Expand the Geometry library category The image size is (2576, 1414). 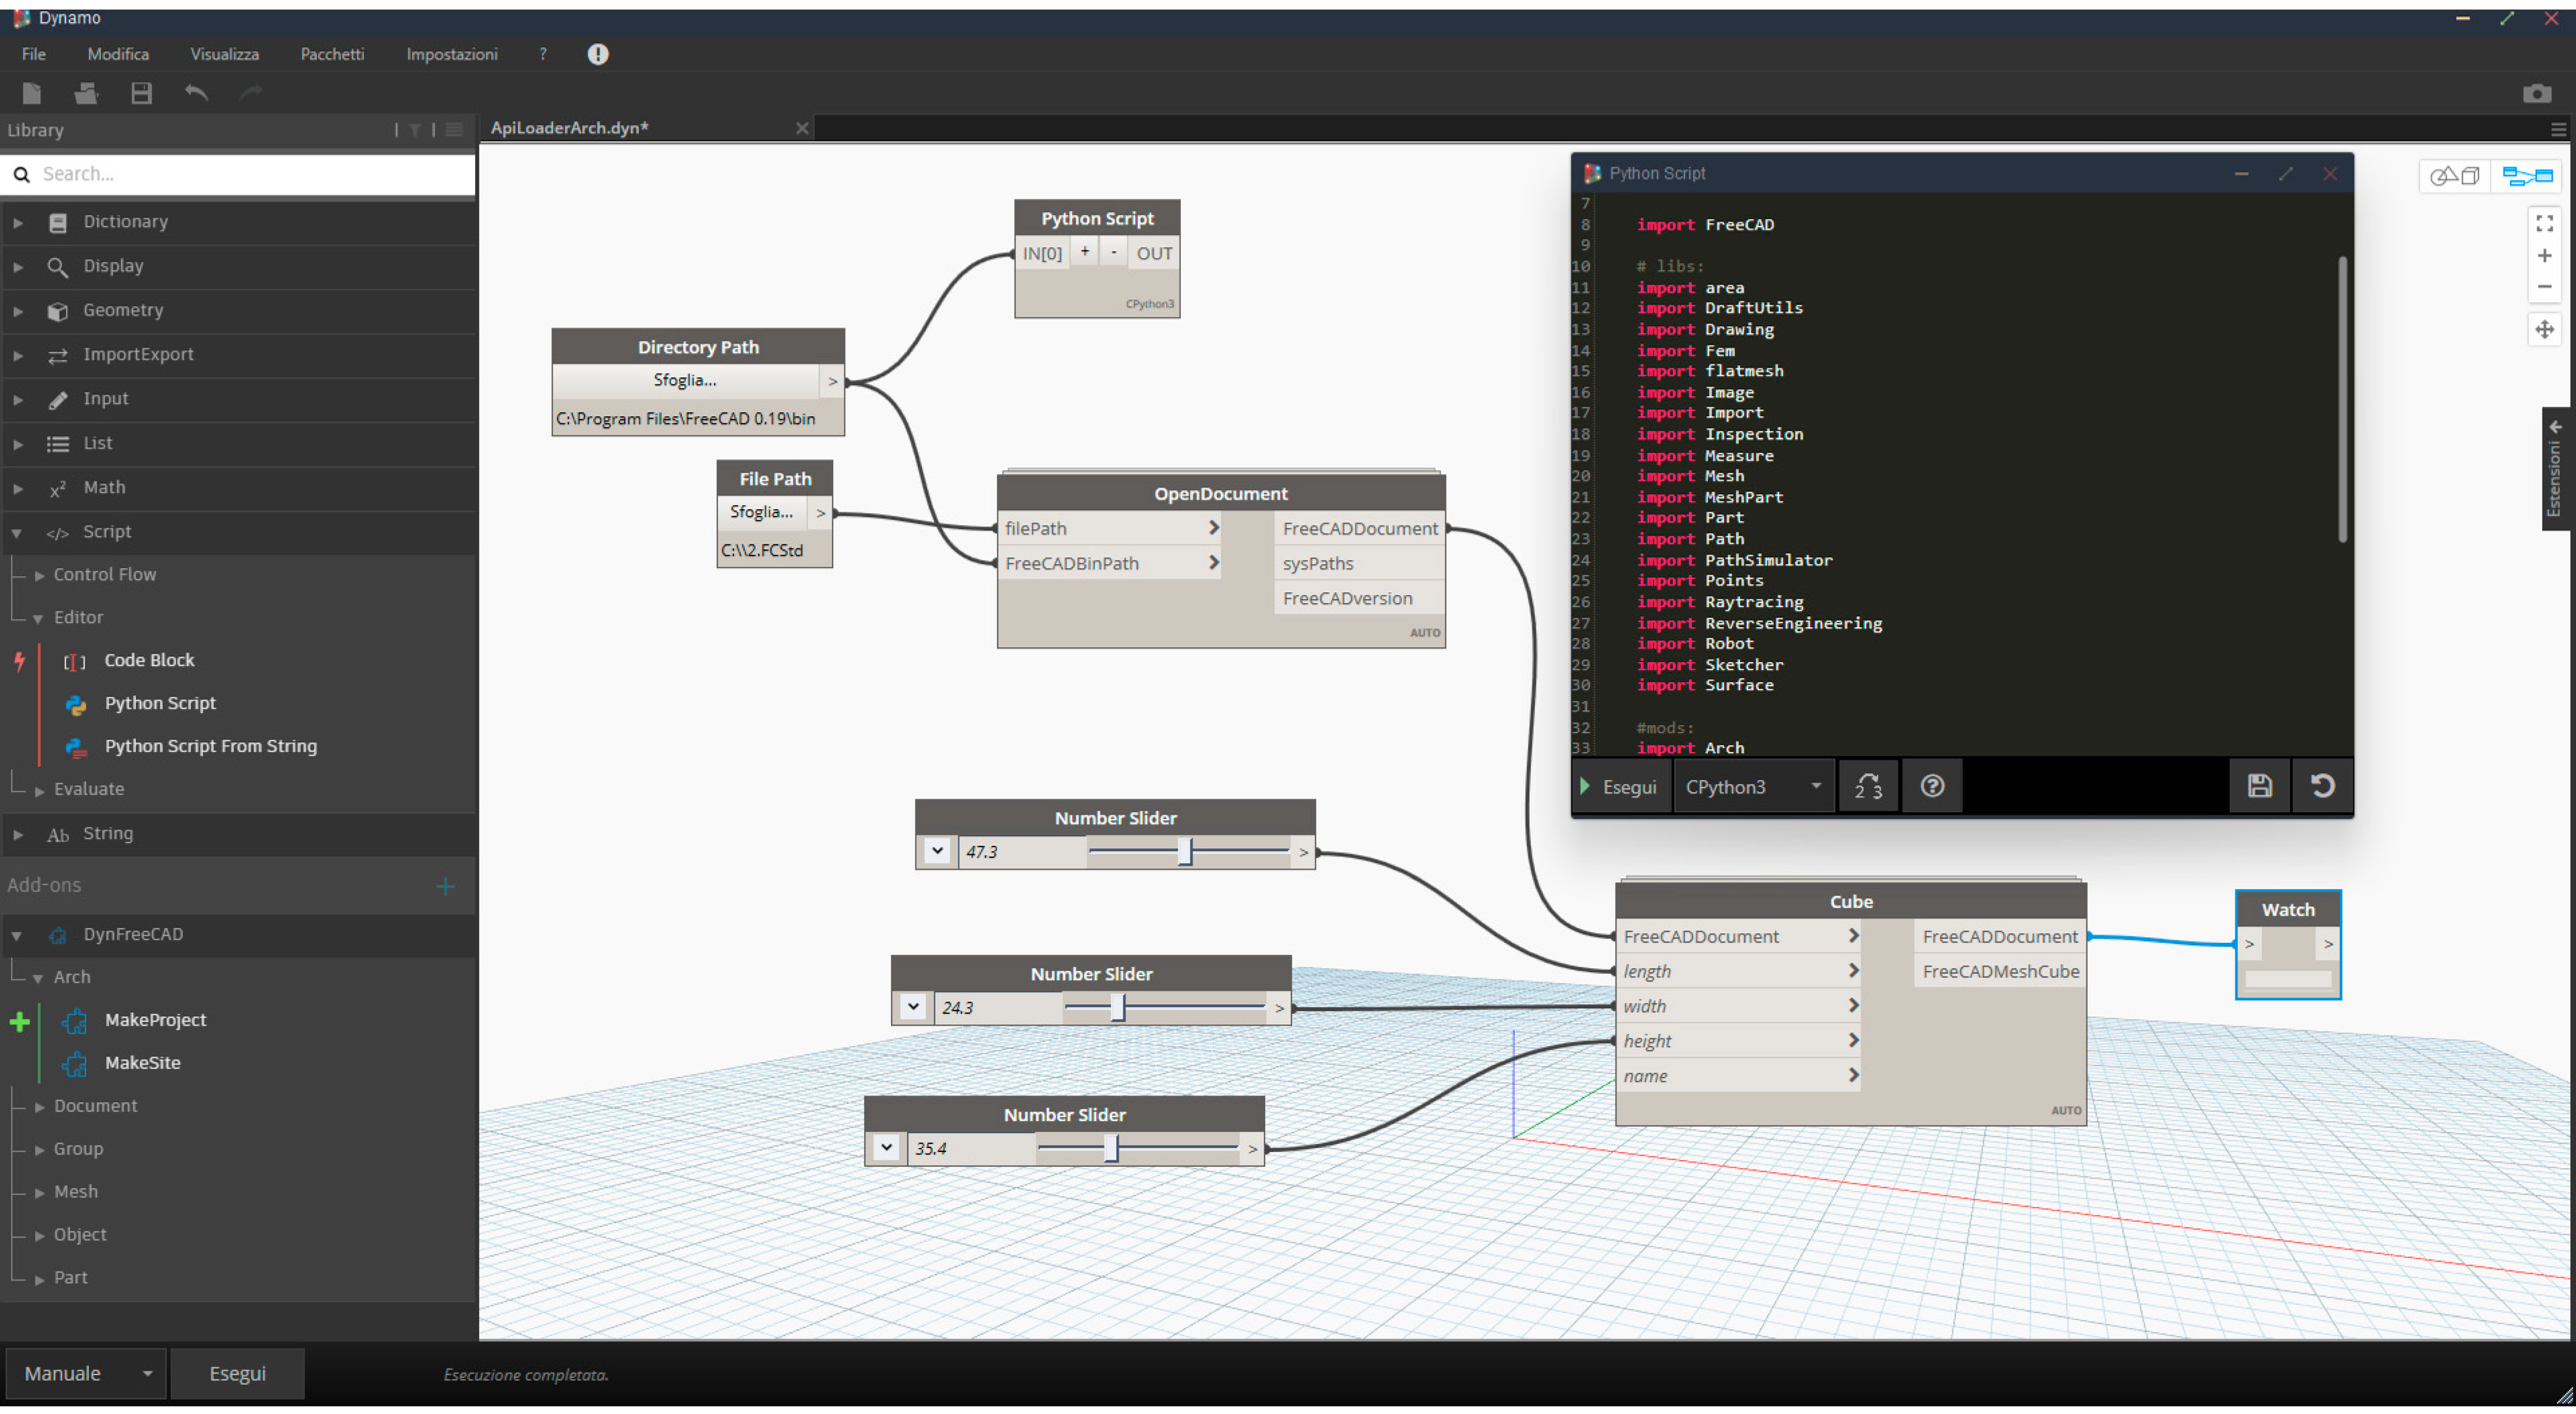[x=18, y=311]
